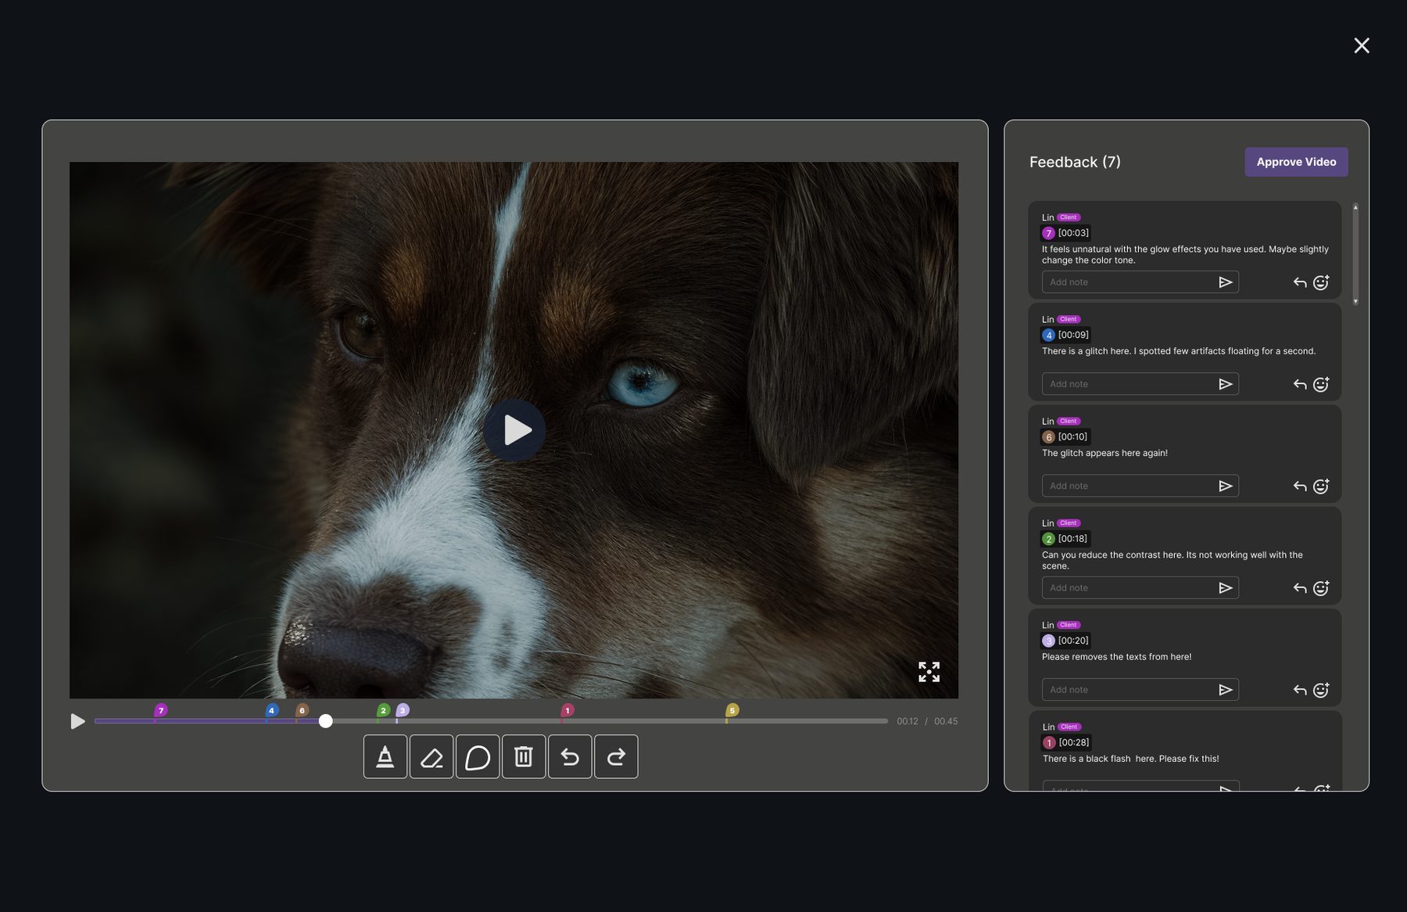Jump to timeline marker 7

click(x=161, y=710)
